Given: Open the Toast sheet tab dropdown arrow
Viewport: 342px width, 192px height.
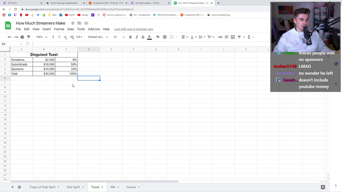Looking at the screenshot, I should (x=102, y=187).
